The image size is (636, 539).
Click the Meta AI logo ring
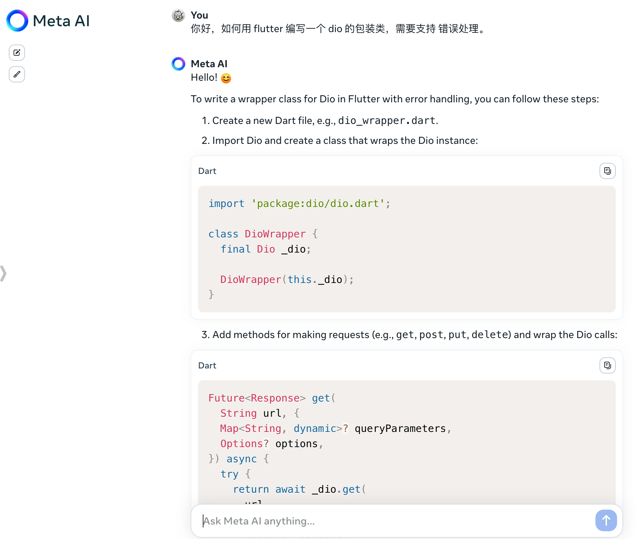pos(17,21)
